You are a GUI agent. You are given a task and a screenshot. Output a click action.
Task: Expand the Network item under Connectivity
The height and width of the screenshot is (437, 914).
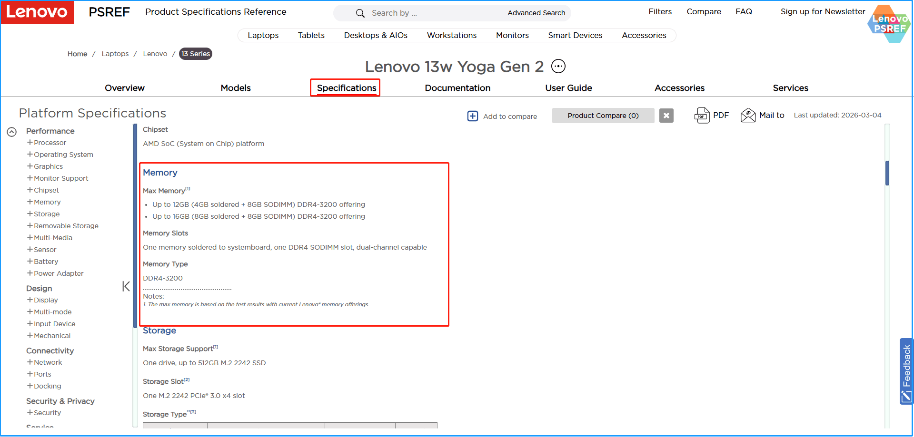coord(30,362)
